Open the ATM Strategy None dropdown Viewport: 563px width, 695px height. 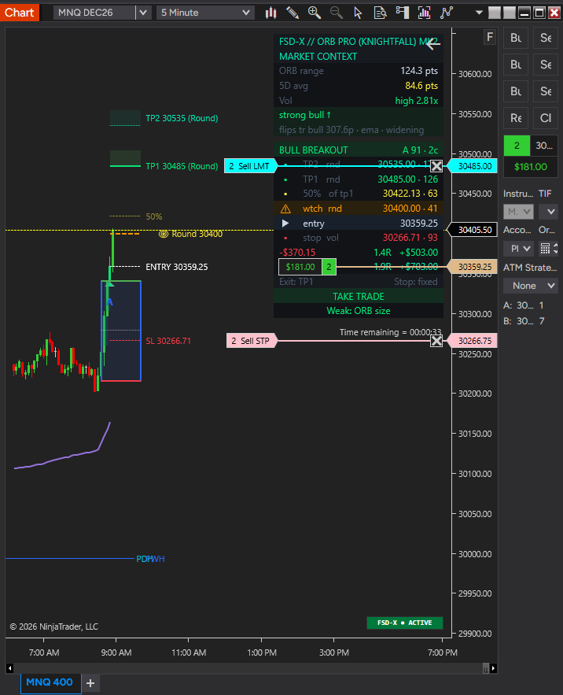(x=531, y=286)
